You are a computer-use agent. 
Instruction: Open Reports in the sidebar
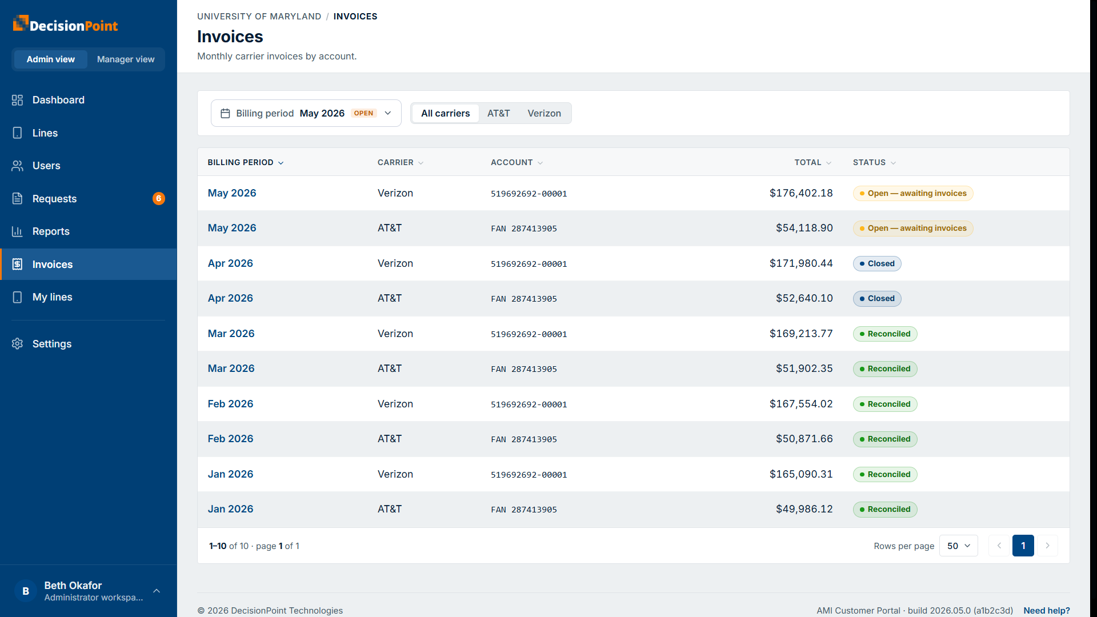click(89, 231)
